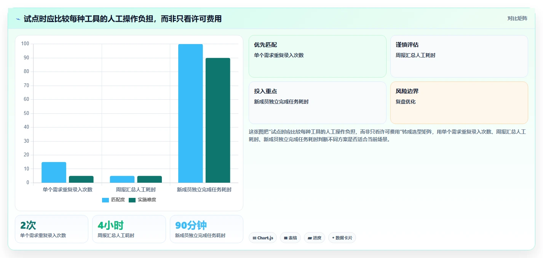Click the x-axis label 周报汇总人工耗时
This screenshot has height=258, width=543.
coord(136,189)
